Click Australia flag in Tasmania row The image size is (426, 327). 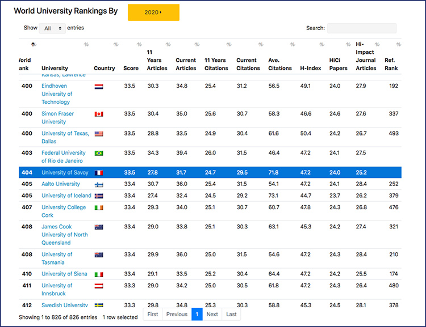click(x=99, y=255)
